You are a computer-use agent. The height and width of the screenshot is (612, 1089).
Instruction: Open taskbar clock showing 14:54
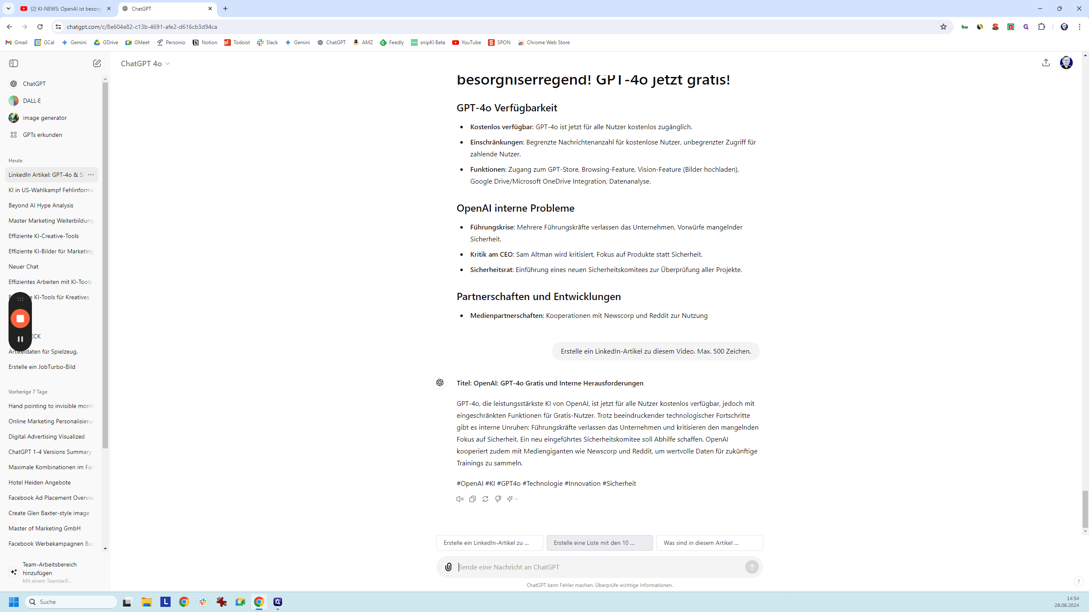pyautogui.click(x=1066, y=602)
